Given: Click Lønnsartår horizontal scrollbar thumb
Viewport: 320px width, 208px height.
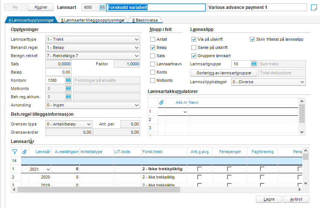Looking at the screenshot, I should click(99, 190).
